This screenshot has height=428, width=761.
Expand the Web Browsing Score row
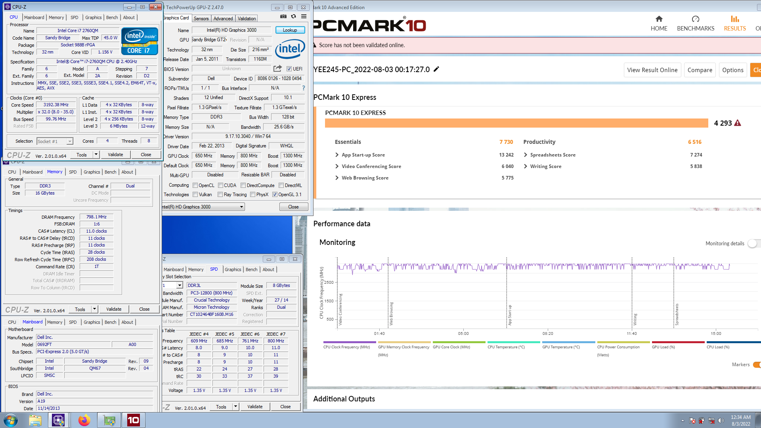pos(337,178)
